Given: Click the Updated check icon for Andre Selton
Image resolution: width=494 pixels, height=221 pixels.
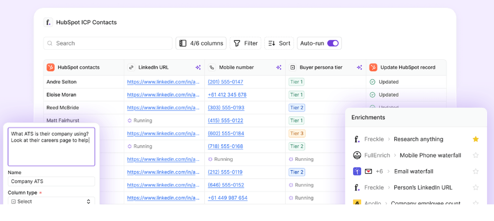Looking at the screenshot, I should pyautogui.click(x=372, y=82).
